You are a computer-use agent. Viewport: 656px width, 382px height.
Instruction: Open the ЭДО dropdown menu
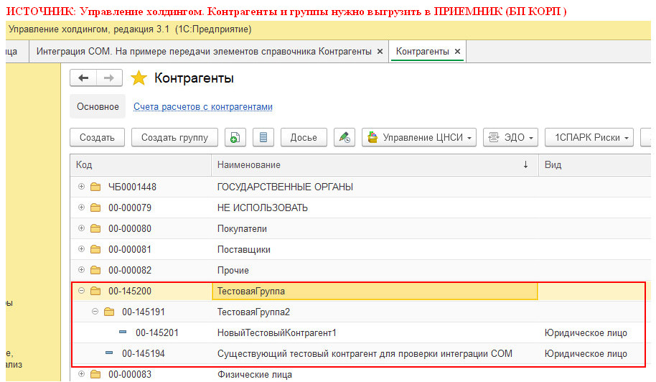point(510,137)
